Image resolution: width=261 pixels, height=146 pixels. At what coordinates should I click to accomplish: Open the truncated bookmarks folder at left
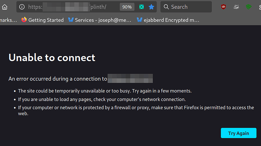coord(8,20)
